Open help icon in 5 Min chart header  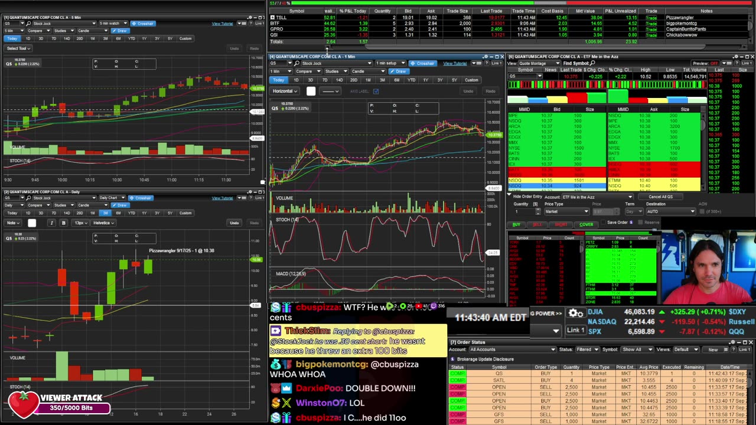250,24
